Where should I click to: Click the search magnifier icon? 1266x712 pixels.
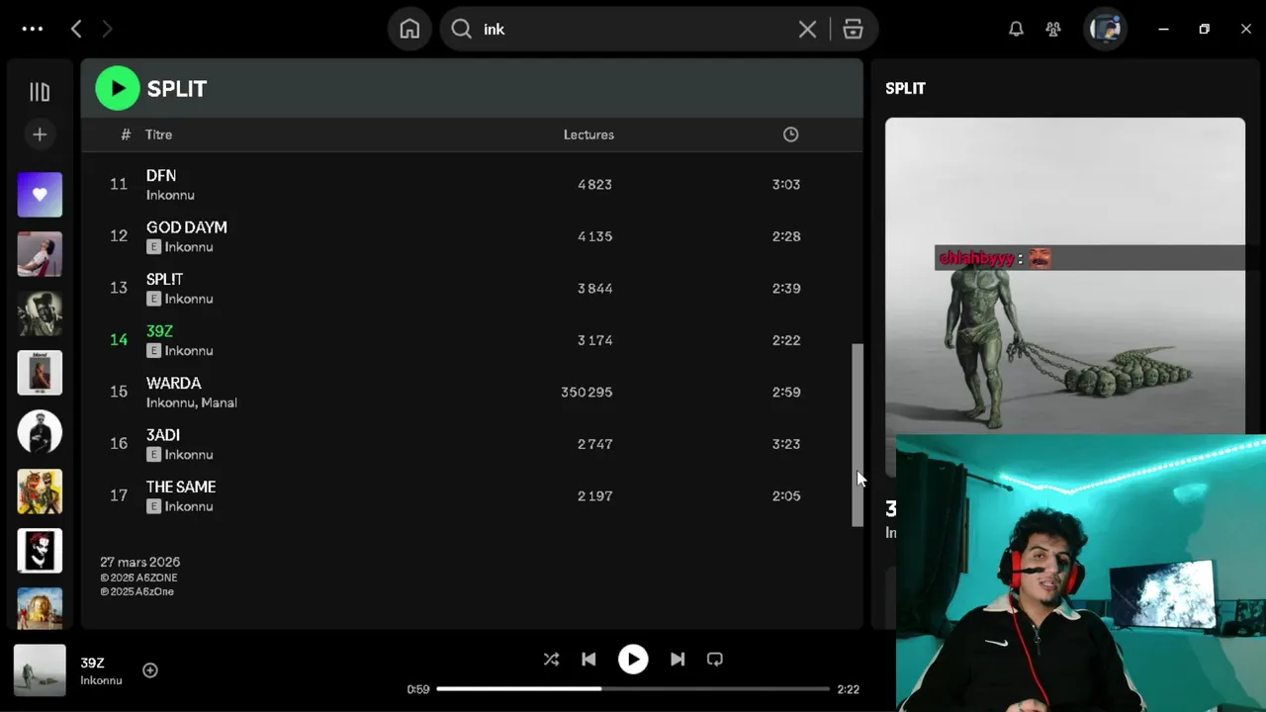tap(461, 29)
